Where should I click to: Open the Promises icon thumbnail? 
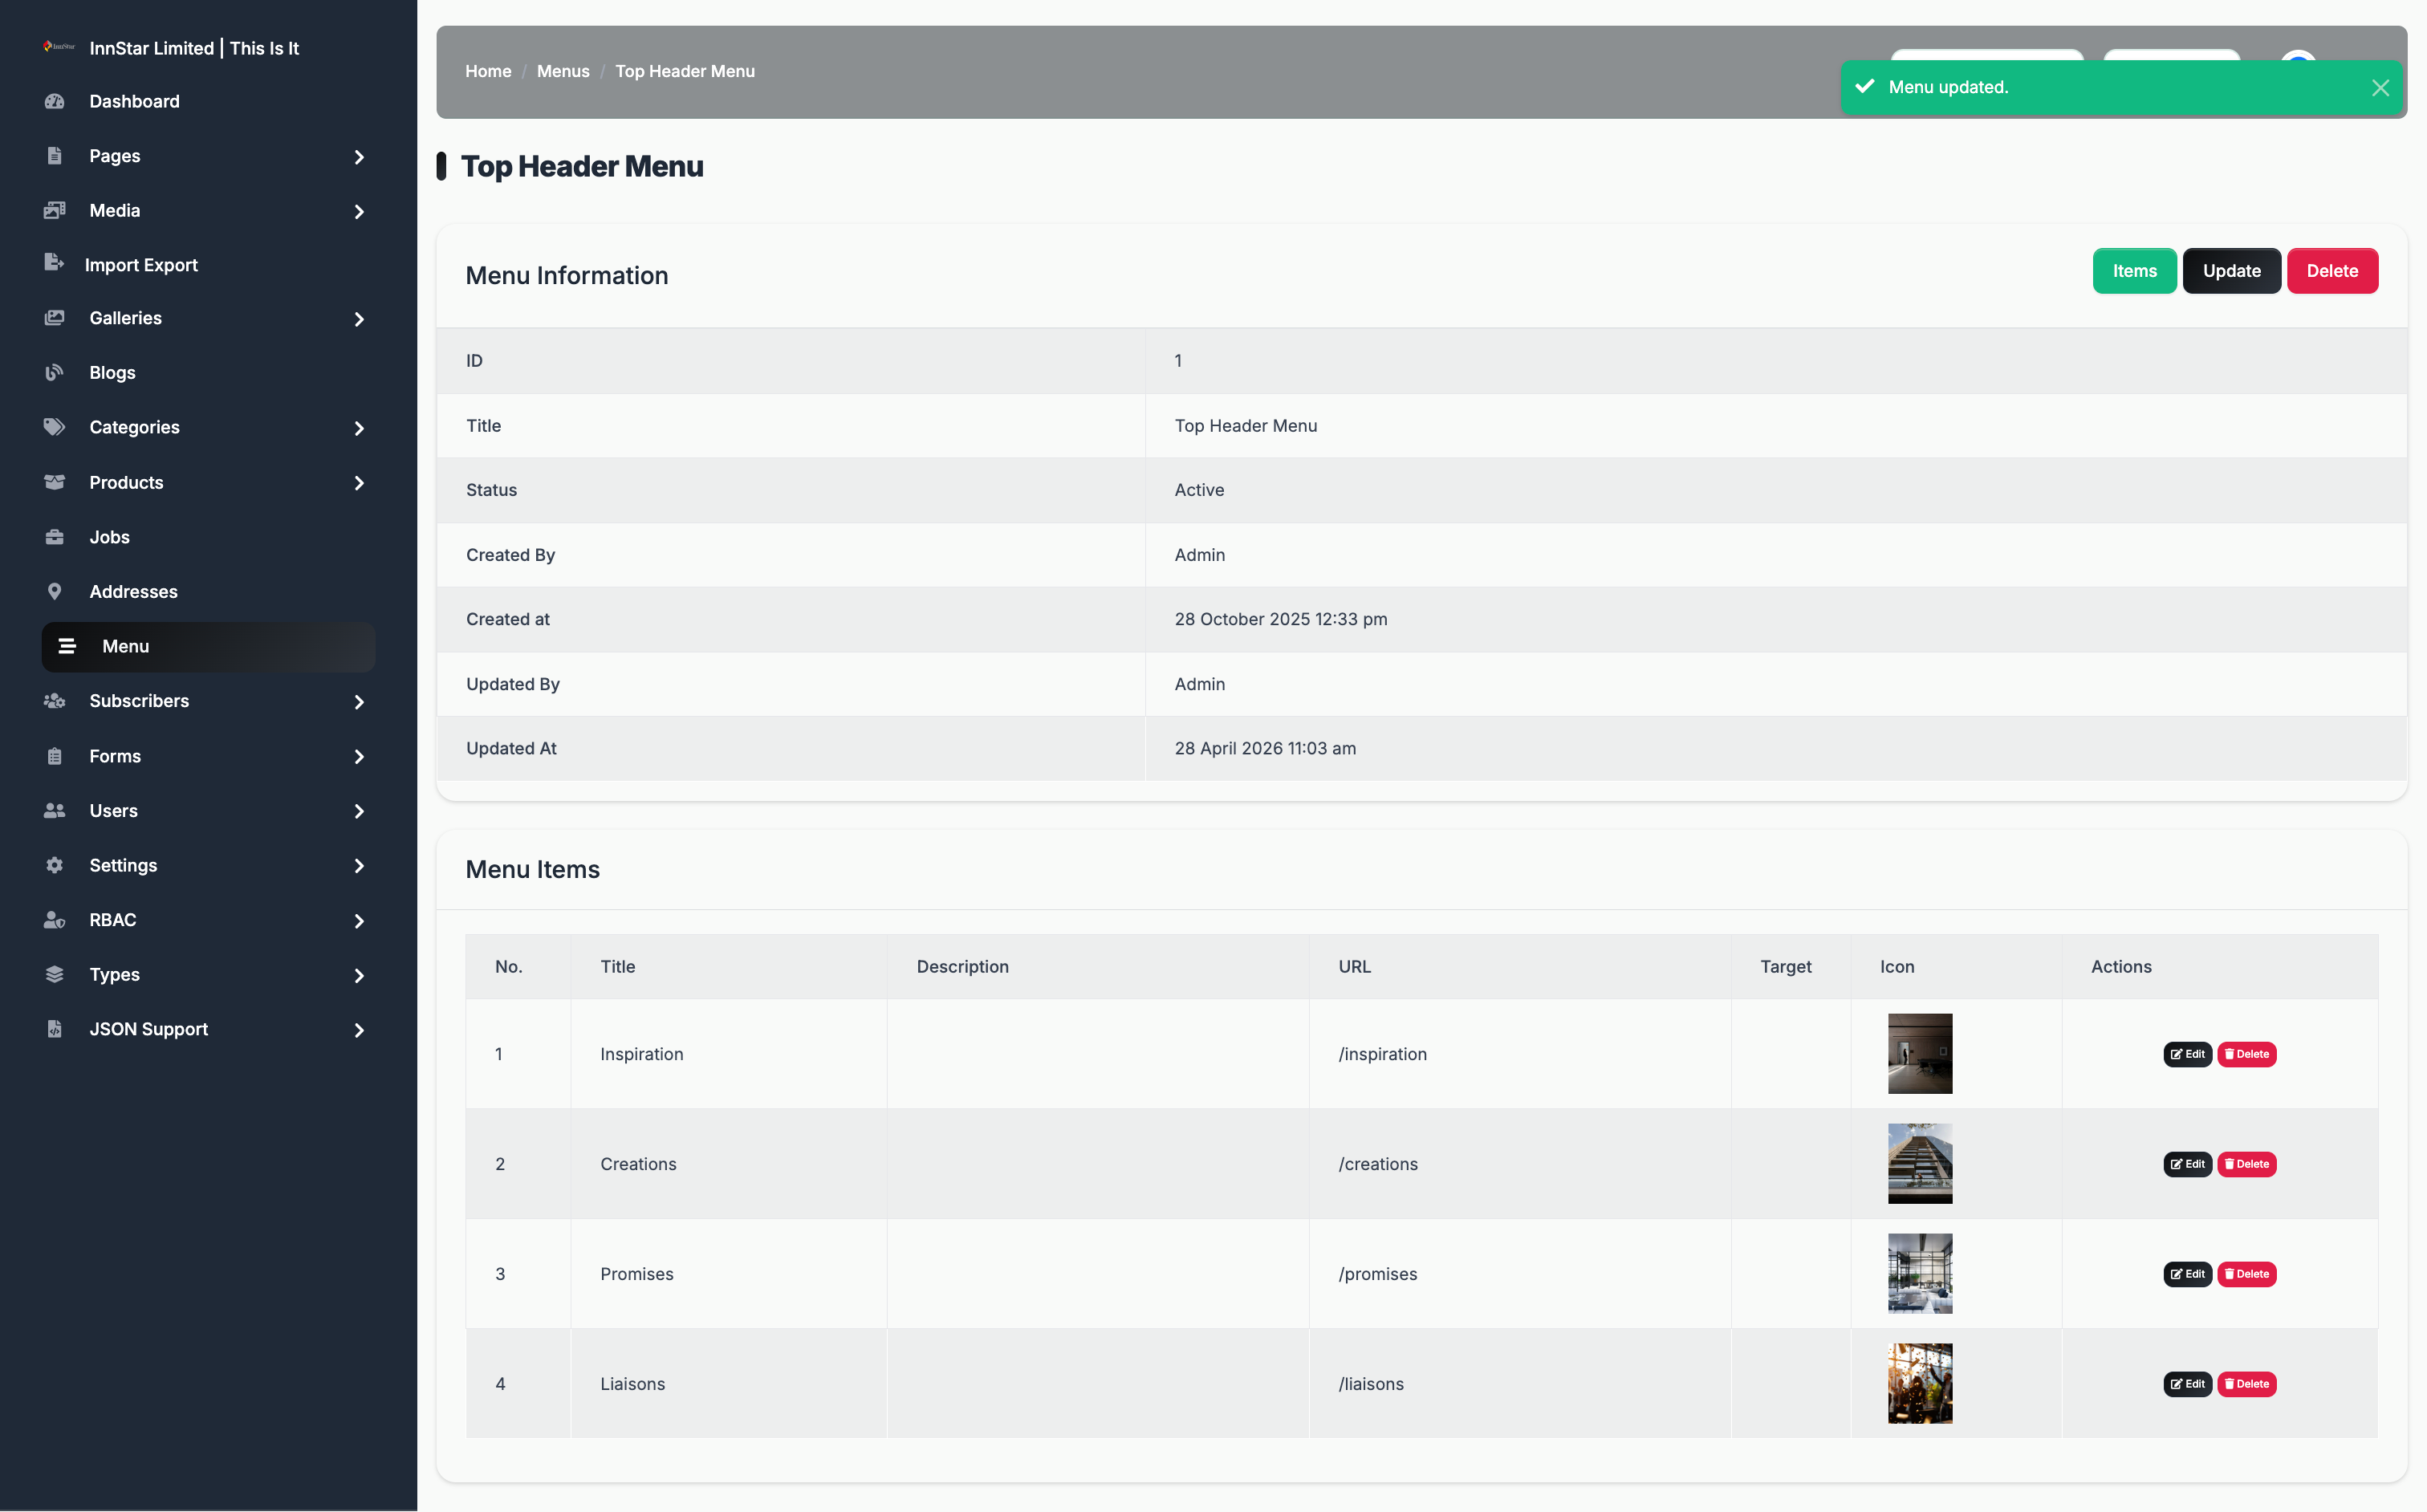point(1920,1274)
